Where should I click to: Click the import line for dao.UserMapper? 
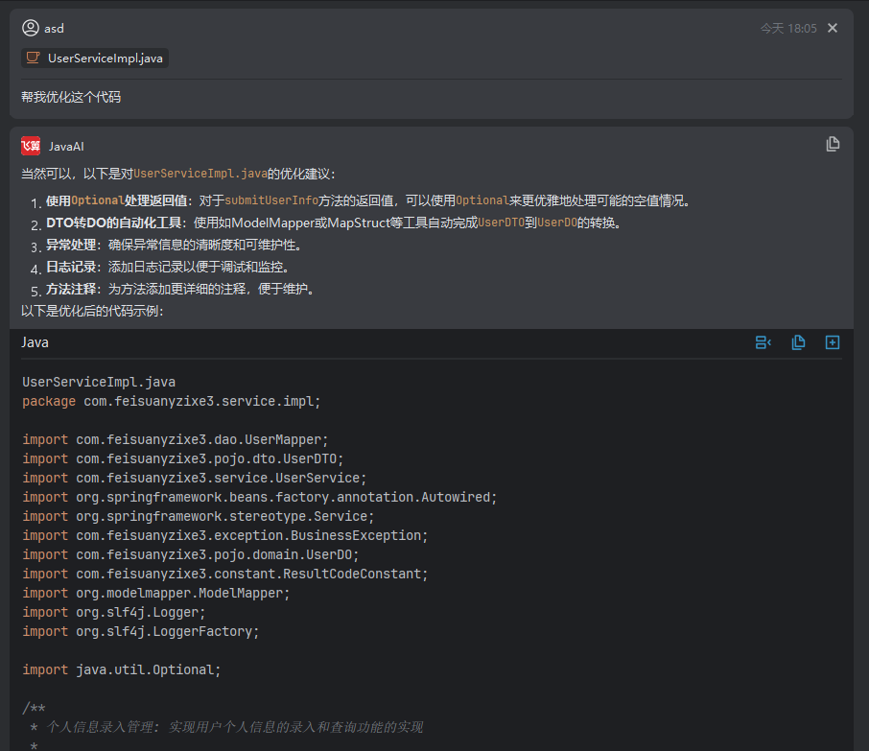pos(176,439)
